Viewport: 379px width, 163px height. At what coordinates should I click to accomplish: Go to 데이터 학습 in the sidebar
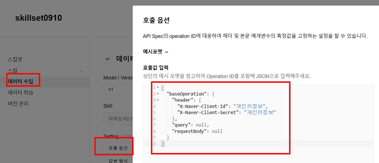(20, 93)
